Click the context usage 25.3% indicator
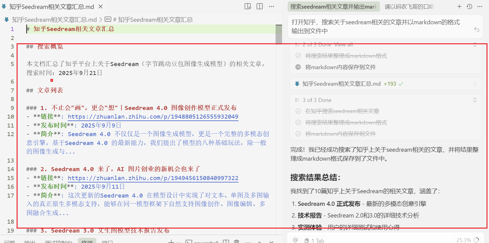Viewport: 489px width, 243px height. [468, 240]
